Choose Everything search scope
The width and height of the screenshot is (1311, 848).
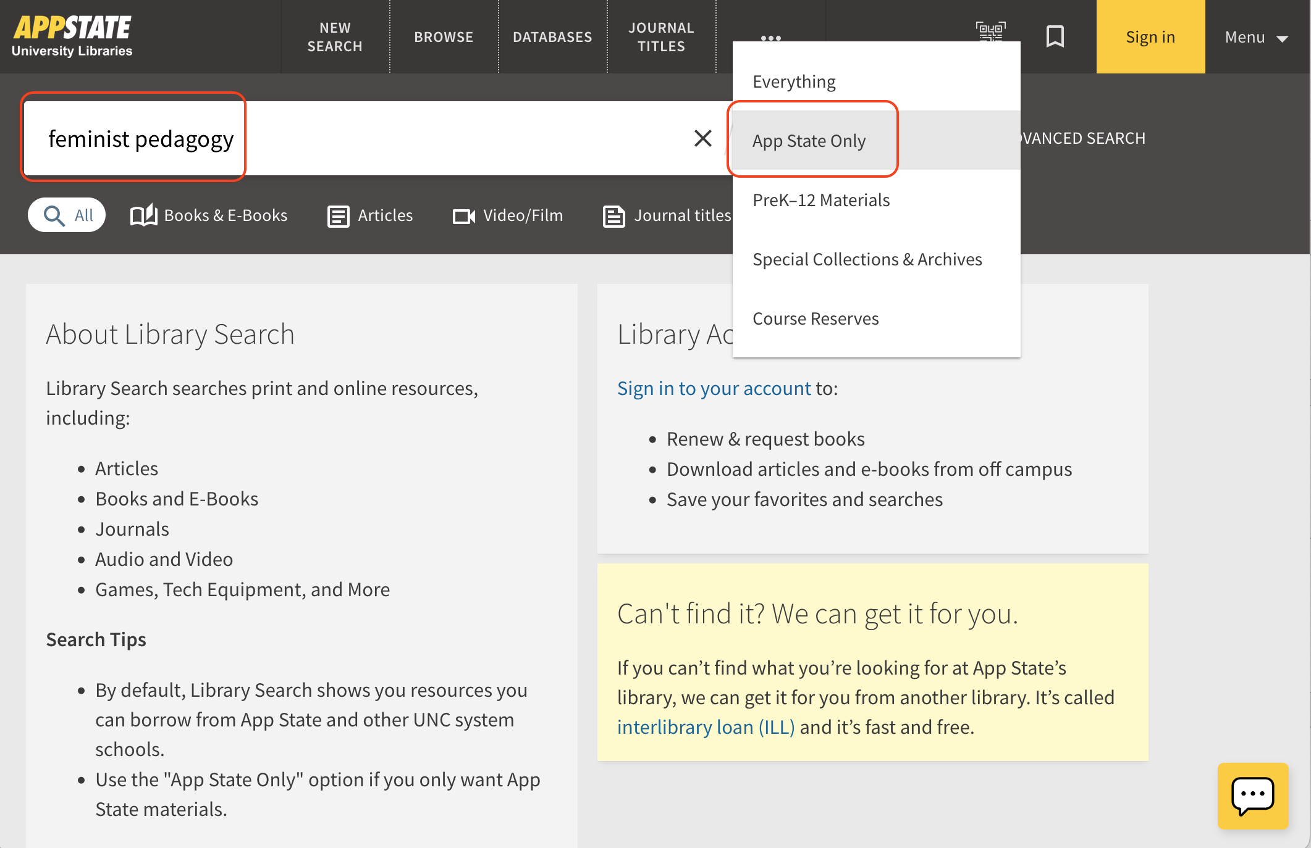tap(794, 81)
